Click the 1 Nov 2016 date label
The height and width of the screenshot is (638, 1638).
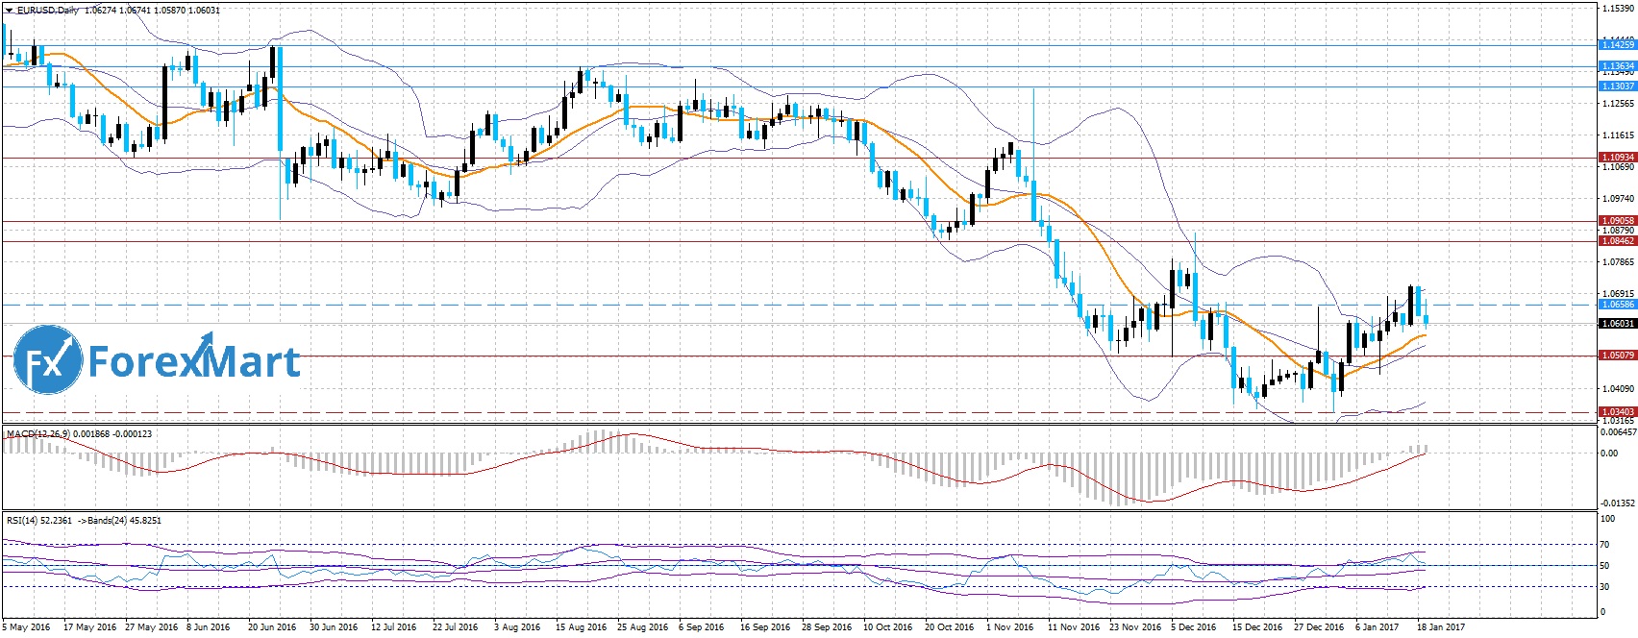1009,627
